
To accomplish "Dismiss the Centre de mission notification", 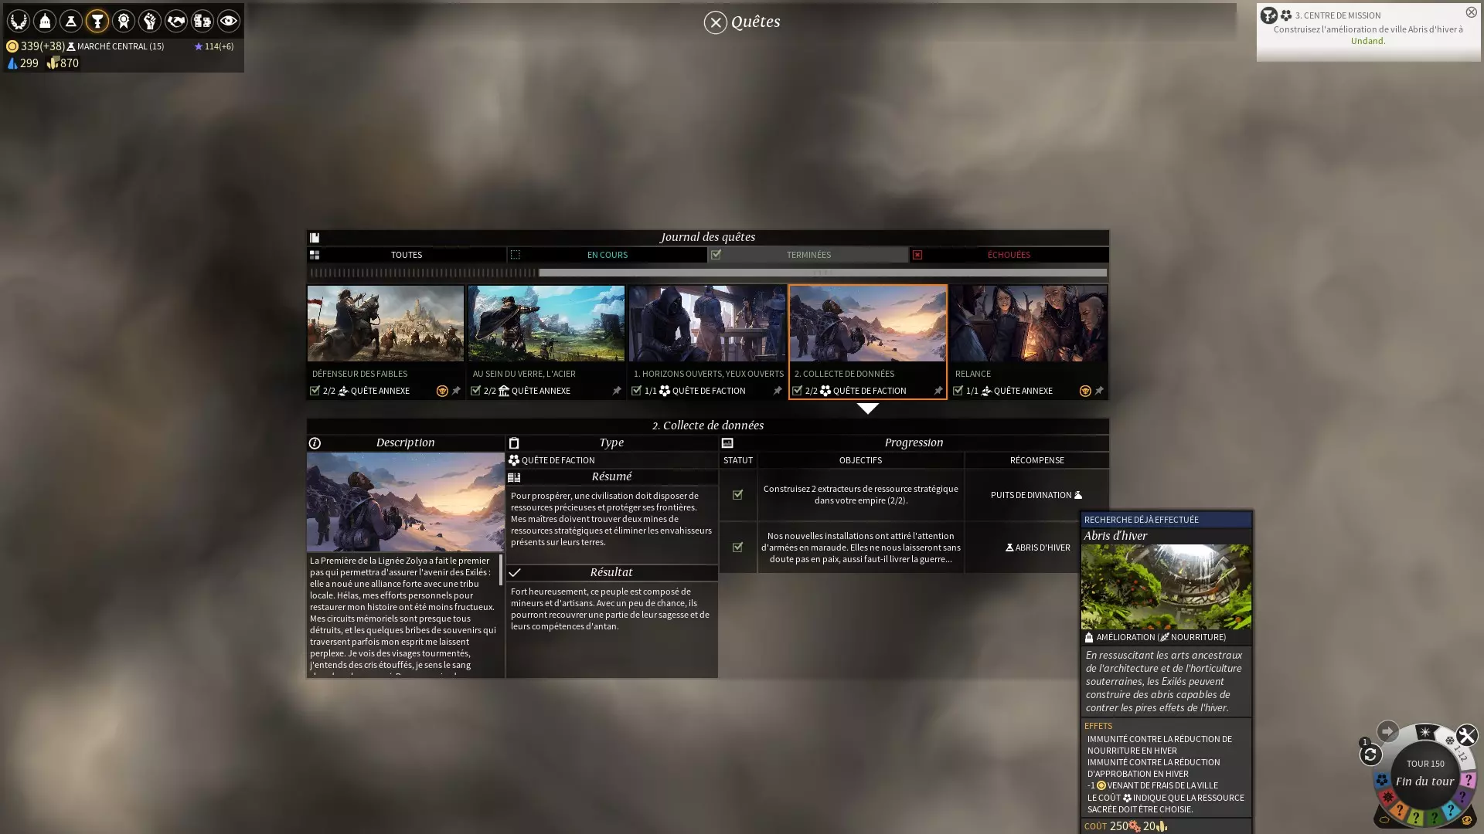I will click(1471, 12).
